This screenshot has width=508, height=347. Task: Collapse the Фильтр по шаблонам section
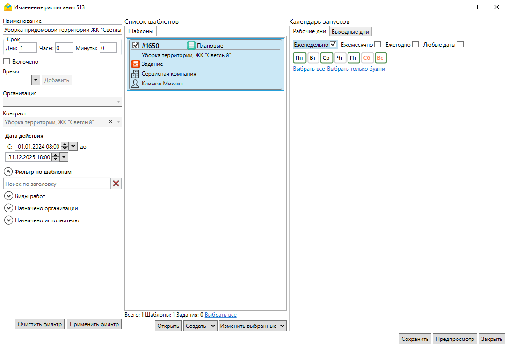(8, 172)
